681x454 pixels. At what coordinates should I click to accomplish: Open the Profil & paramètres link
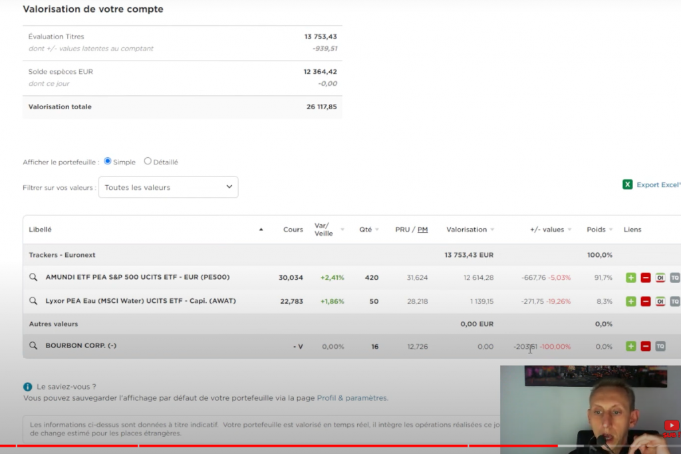coord(351,398)
